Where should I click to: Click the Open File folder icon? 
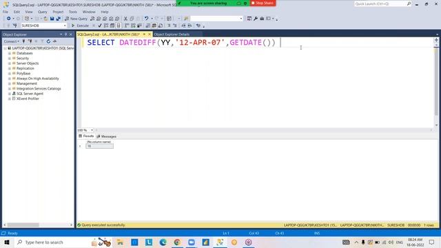coord(45,19)
